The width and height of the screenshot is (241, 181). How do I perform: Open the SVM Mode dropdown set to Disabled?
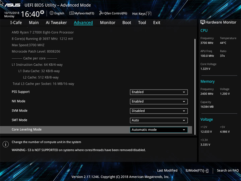point(159,111)
